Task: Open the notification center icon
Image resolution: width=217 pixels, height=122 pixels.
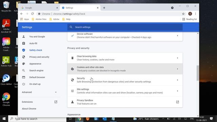Action: [x=211, y=119]
